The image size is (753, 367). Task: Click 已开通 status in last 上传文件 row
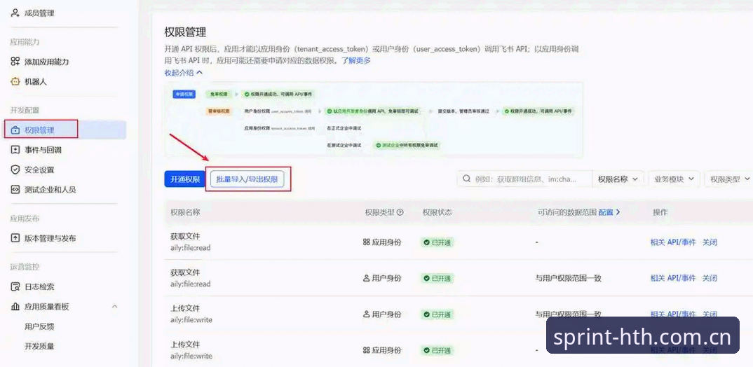[437, 351]
